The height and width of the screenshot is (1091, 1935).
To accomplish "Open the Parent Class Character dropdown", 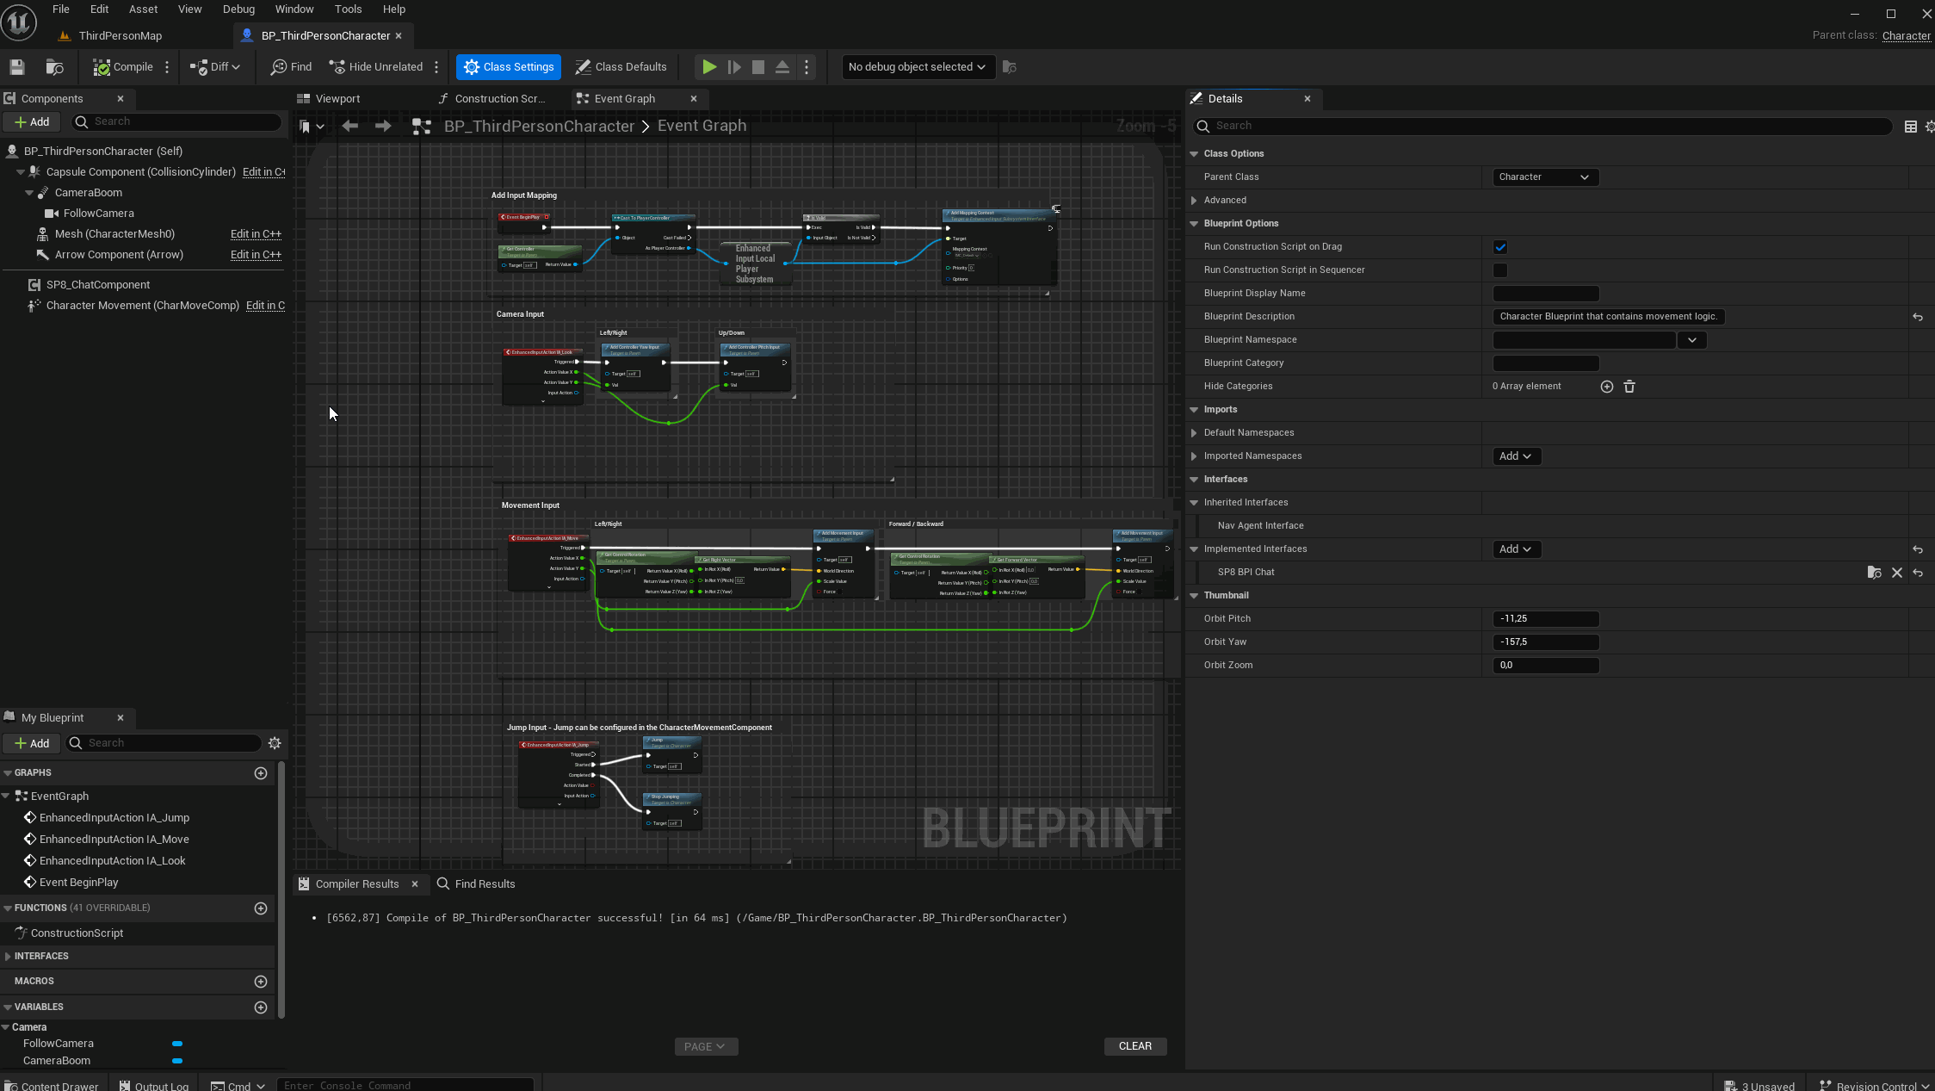I will coord(1544,177).
